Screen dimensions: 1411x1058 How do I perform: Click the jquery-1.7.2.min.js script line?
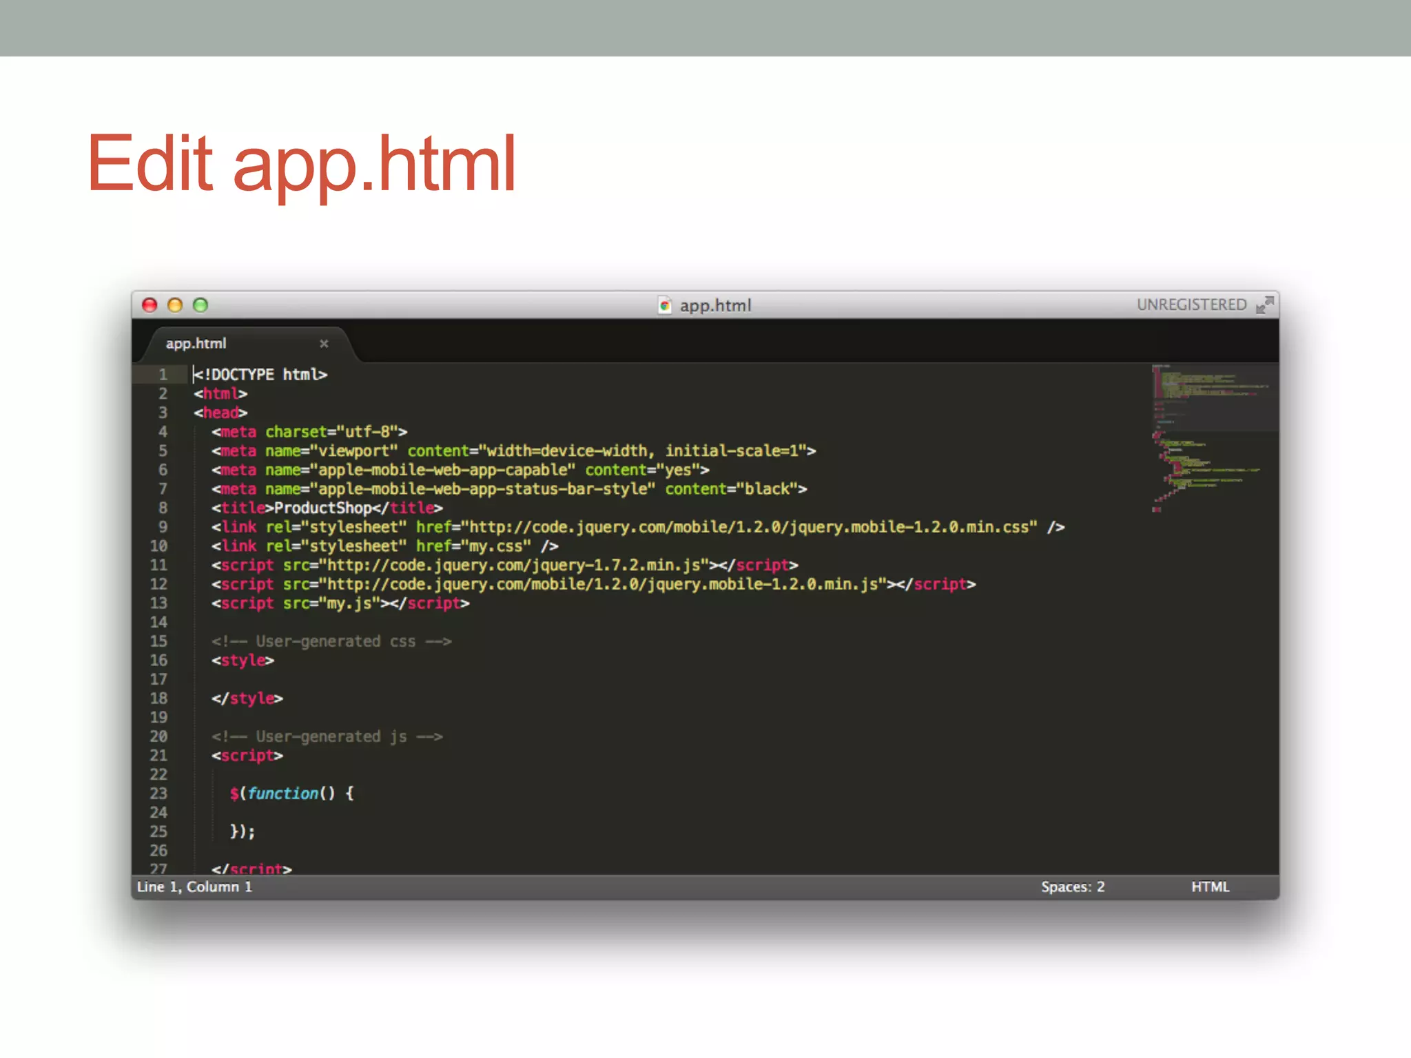[x=504, y=566]
